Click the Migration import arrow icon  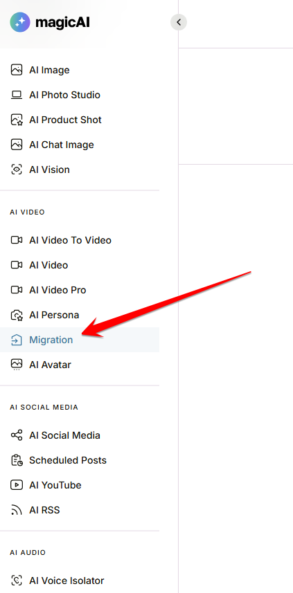pyautogui.click(x=17, y=340)
